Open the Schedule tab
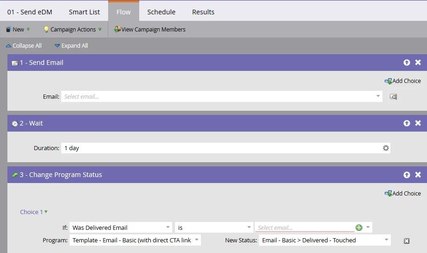This screenshot has width=427, height=253. (161, 12)
